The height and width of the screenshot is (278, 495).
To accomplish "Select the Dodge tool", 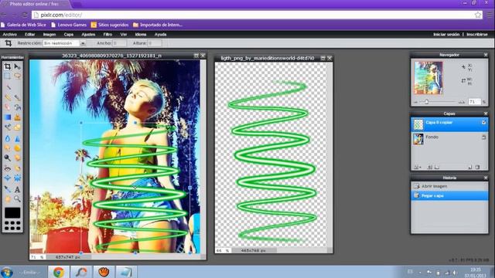I will (x=8, y=158).
